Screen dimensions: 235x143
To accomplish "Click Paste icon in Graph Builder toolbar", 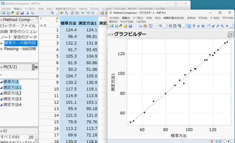I will click(145, 26).
